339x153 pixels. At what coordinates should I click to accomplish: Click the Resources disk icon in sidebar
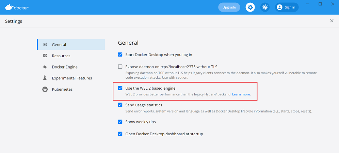[45, 56]
